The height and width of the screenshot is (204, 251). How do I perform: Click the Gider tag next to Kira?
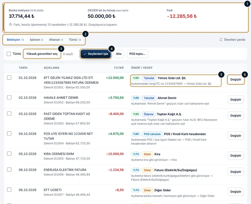click(x=147, y=154)
